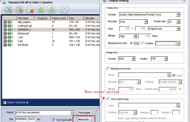Open audio Encoder MP3 dropdown
This screenshot has width=190, height=122.
click(x=139, y=82)
